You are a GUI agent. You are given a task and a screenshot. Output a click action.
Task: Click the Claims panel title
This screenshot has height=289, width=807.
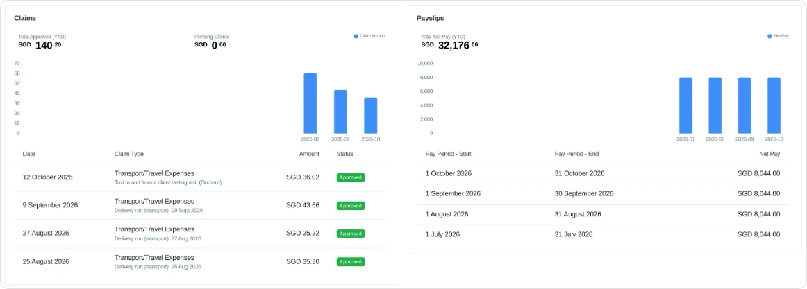25,18
